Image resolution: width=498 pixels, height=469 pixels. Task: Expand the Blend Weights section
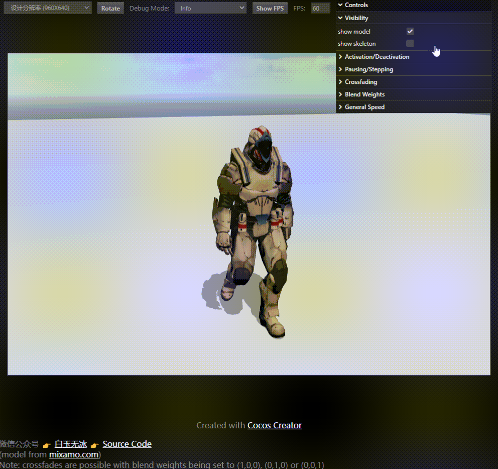364,94
